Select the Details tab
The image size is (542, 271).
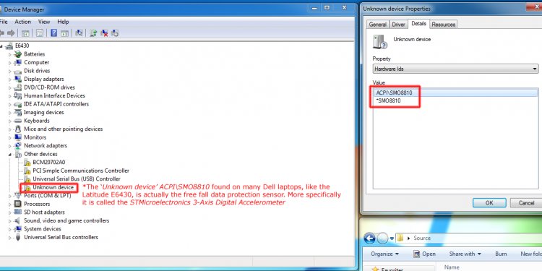coord(418,24)
